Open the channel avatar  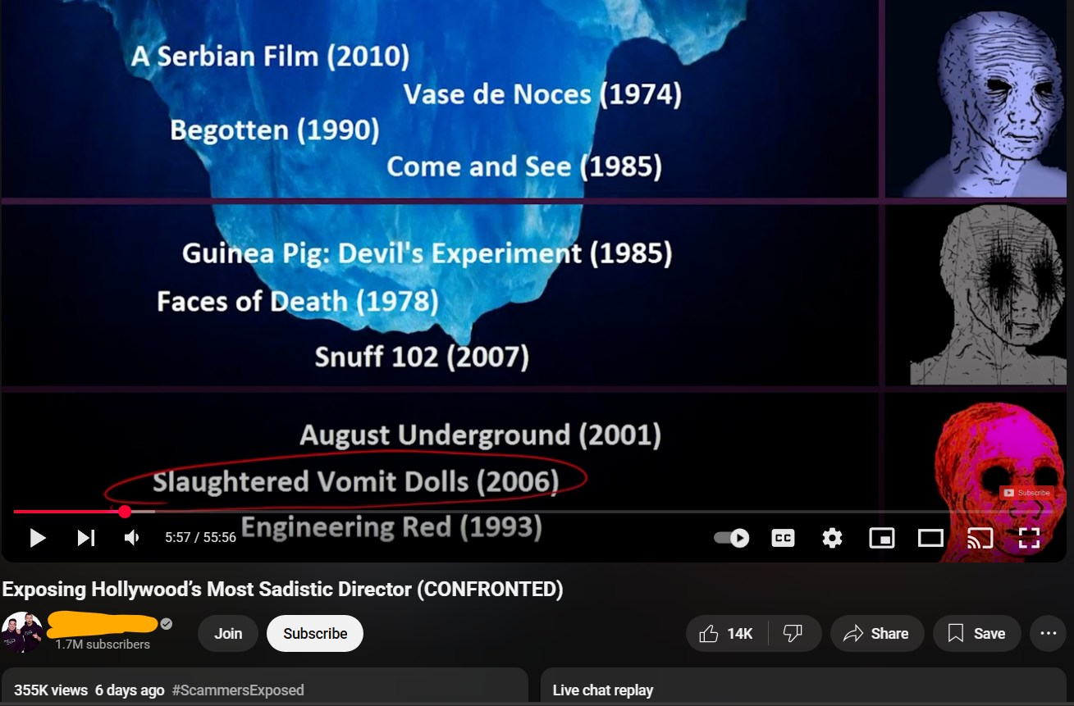22,632
